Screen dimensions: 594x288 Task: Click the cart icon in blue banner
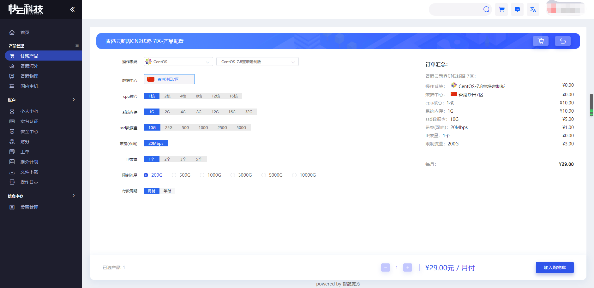click(541, 41)
